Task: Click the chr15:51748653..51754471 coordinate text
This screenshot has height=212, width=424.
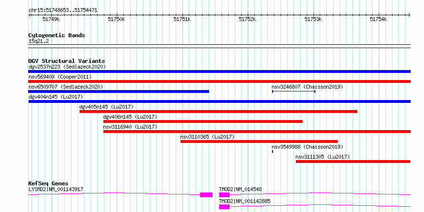Action: 63,10
